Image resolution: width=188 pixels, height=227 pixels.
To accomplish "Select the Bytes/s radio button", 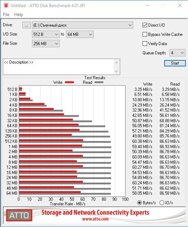I will 139,203.
